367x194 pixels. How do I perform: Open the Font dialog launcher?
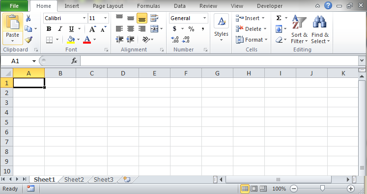[x=106, y=50]
